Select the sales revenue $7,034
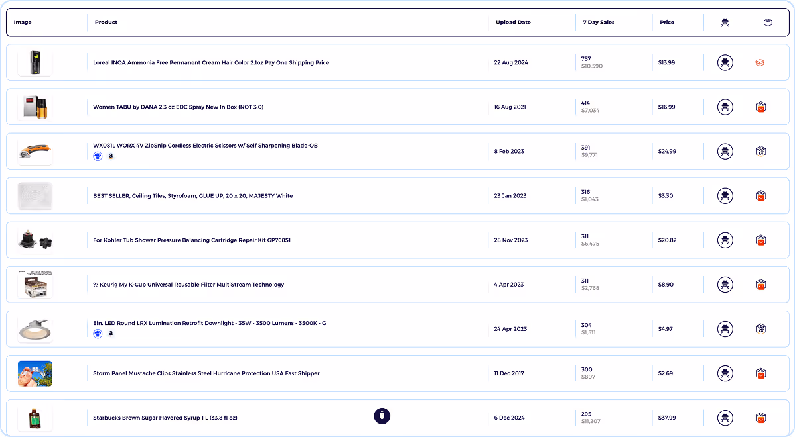 click(590, 111)
